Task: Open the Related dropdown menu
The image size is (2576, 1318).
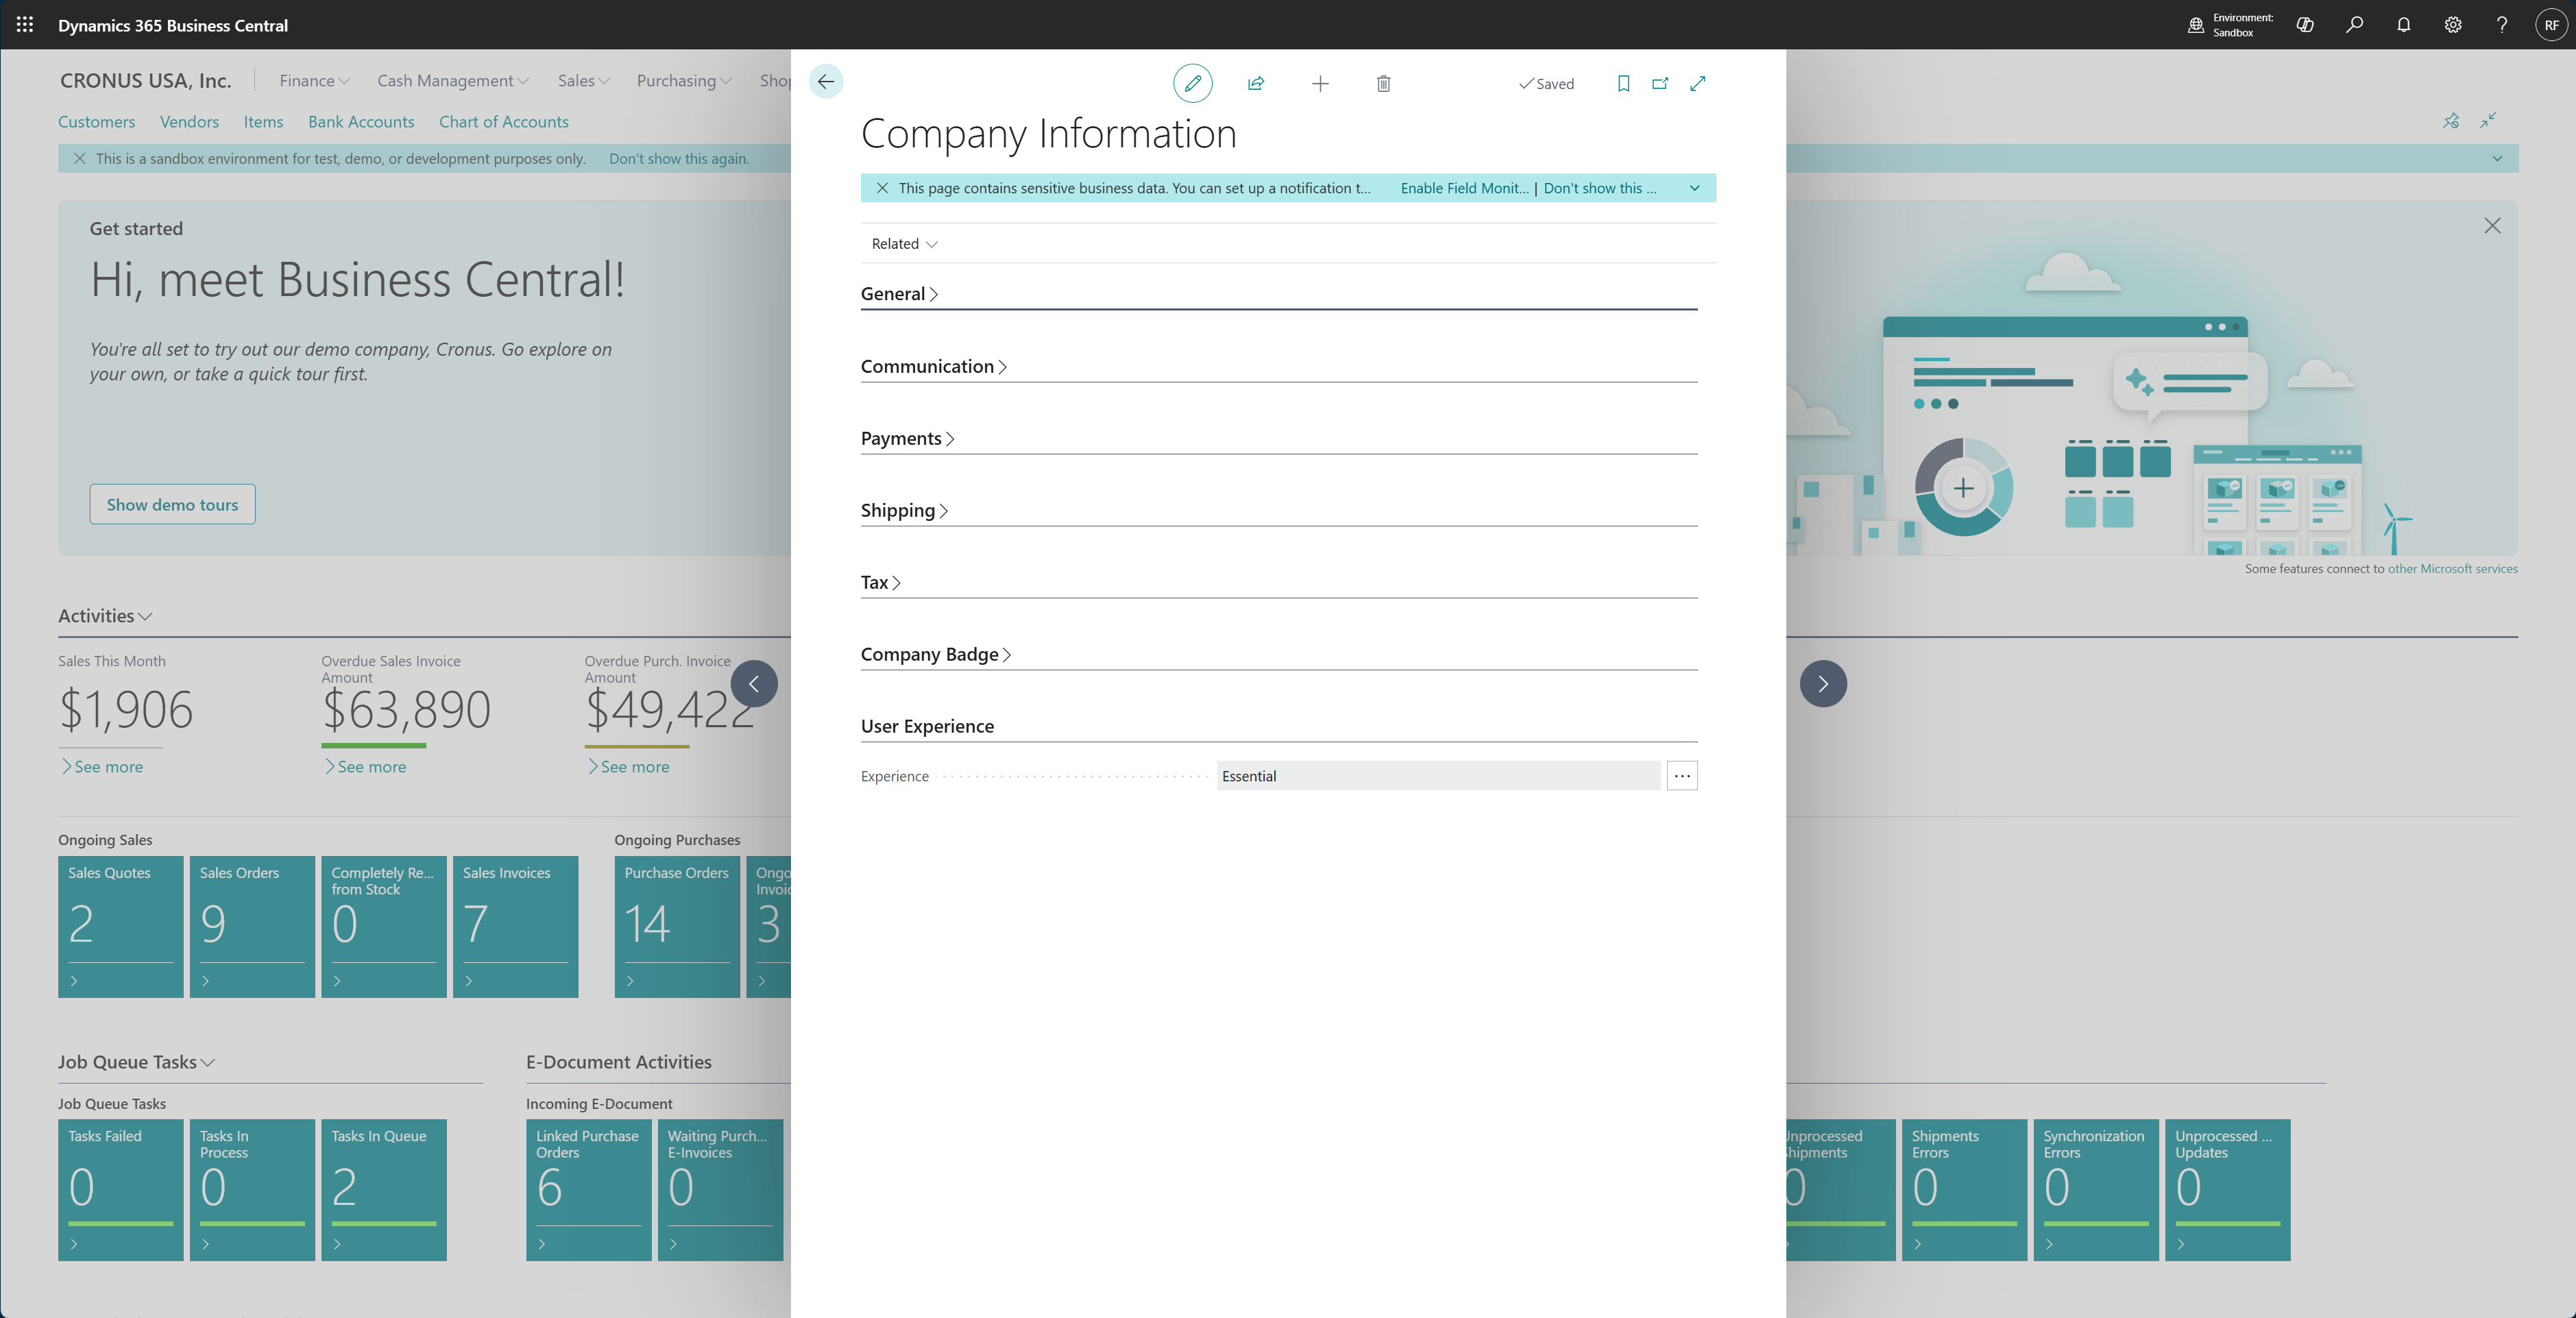Action: 904,244
